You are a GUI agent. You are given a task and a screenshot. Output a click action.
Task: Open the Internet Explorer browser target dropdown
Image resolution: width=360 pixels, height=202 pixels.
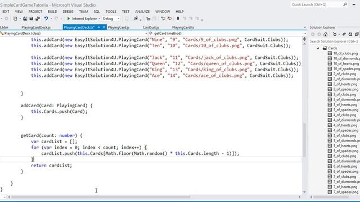point(99,19)
